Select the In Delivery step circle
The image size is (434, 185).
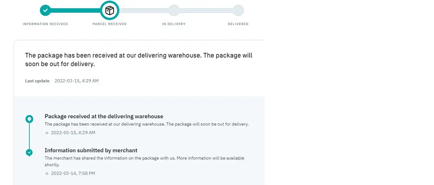(174, 10)
